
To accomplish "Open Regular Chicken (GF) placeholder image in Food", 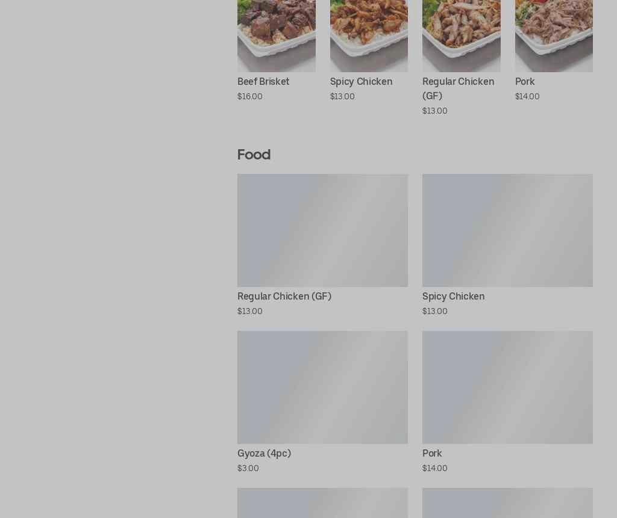I will [322, 230].
